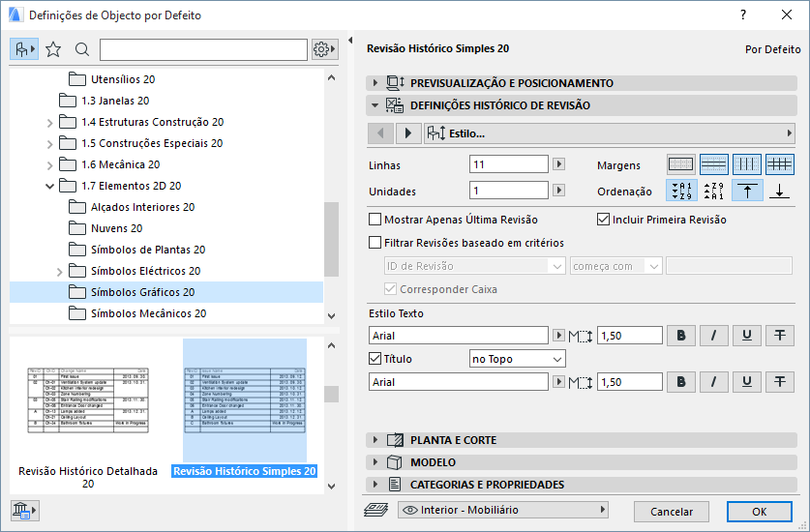The width and height of the screenshot is (810, 532).
Task: Confirm with the OK button
Action: pos(759,512)
